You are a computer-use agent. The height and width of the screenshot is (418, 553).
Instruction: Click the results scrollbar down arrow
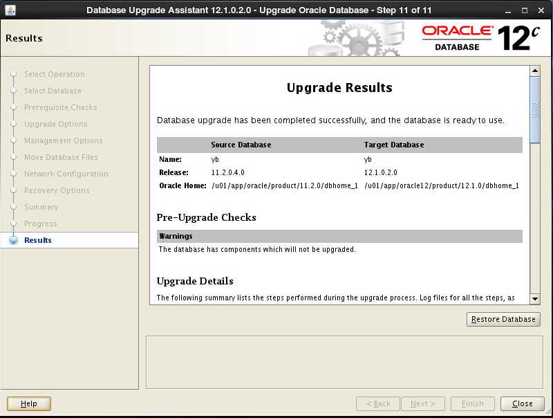[x=535, y=299]
